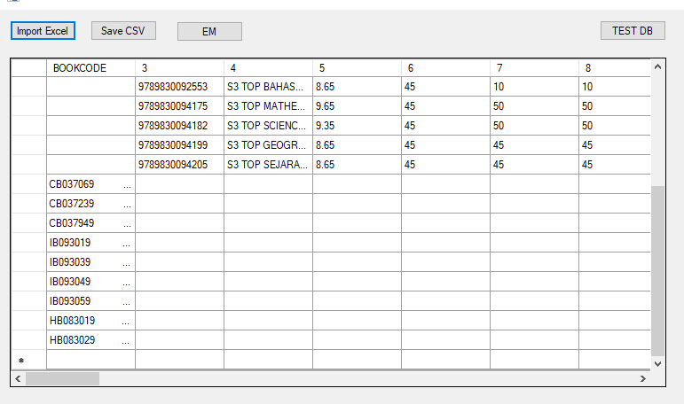Select the S3 TOP GEOGR... cell
This screenshot has width=684, height=404.
click(x=268, y=145)
